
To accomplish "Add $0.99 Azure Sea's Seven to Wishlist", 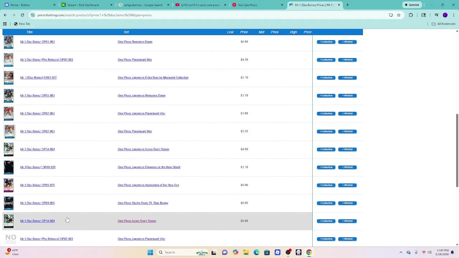I will [347, 221].
